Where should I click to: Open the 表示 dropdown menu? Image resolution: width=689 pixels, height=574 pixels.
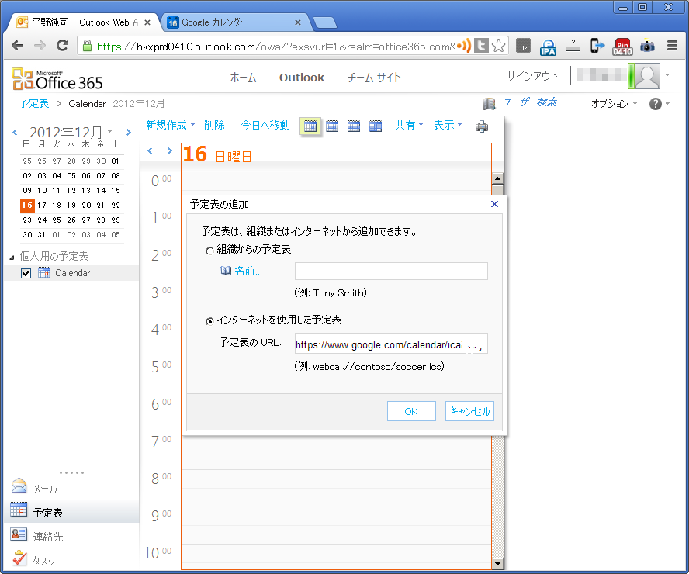448,125
